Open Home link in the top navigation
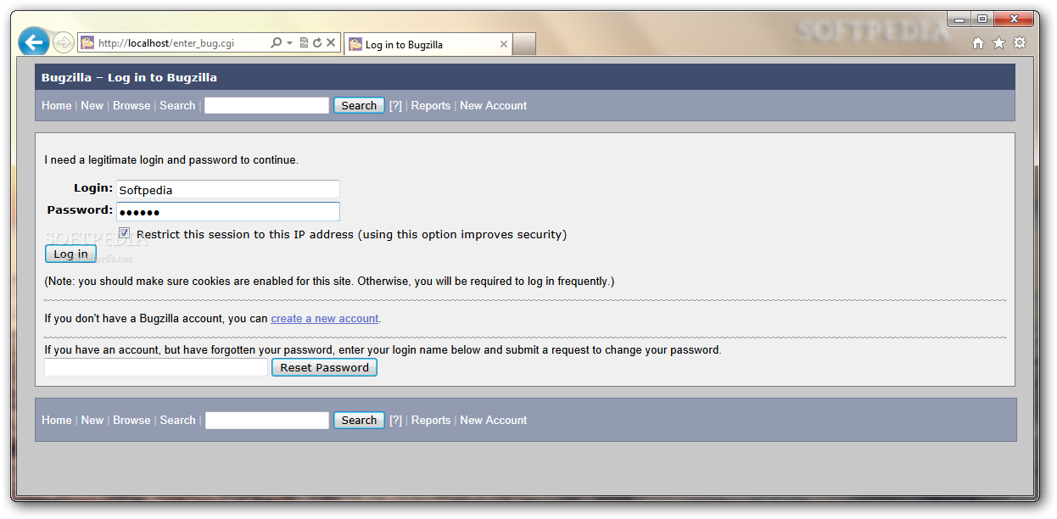This screenshot has width=1057, height=519. click(57, 105)
